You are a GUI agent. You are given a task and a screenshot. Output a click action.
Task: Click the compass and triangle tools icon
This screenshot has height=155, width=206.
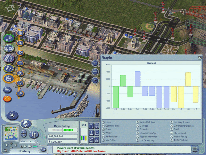[91, 126]
